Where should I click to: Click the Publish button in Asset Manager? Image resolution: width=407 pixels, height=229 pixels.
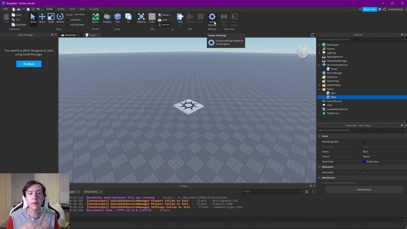coord(29,64)
